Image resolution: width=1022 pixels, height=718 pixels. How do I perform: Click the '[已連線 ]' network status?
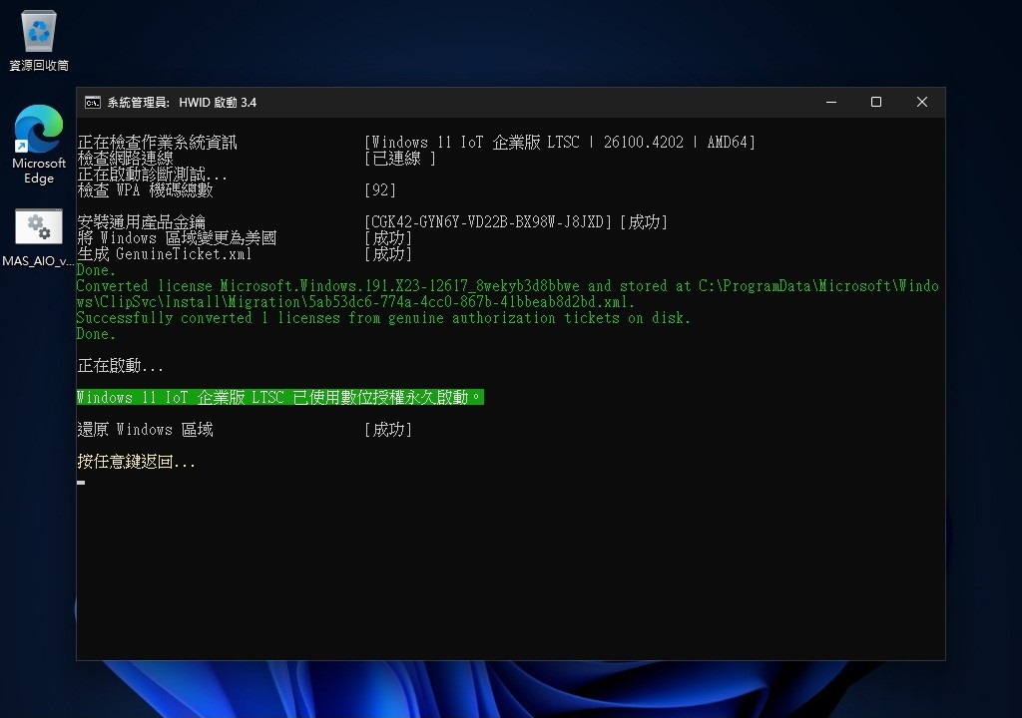point(400,159)
